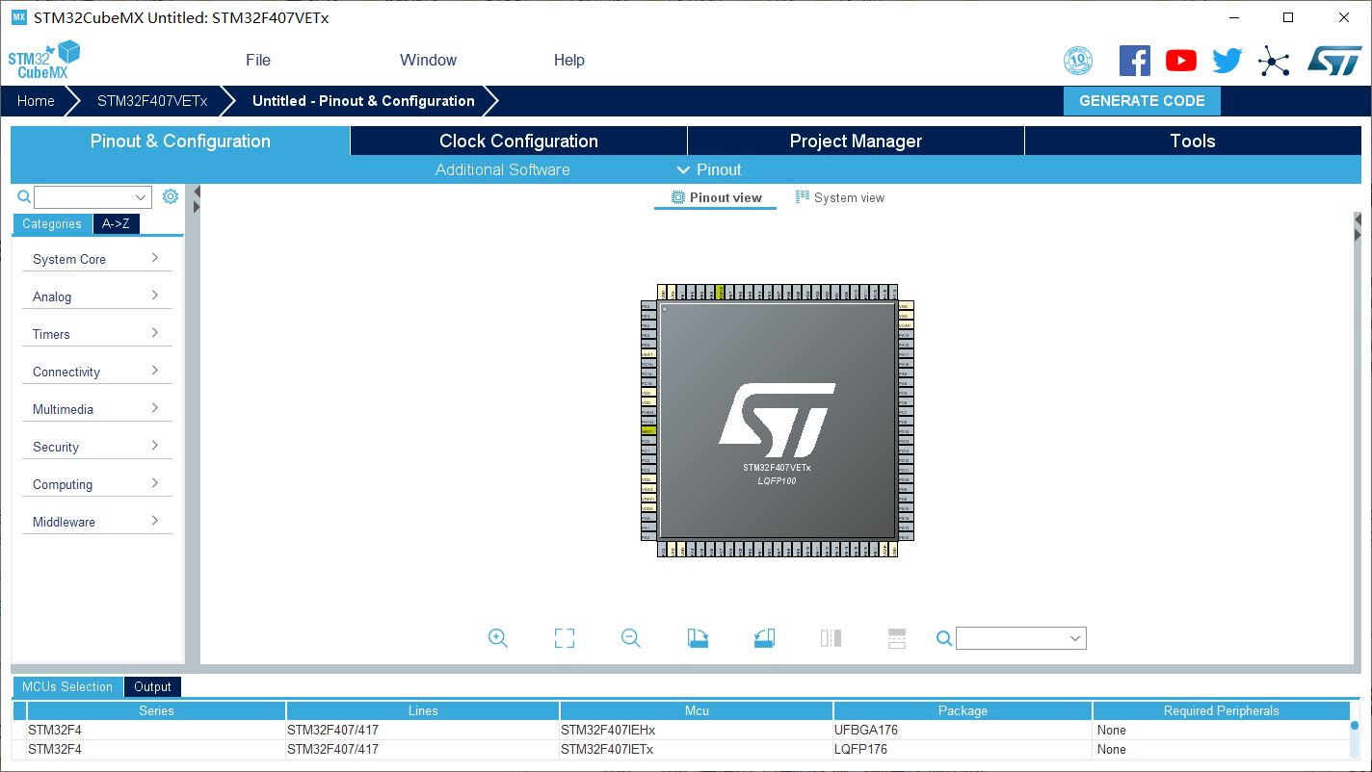Image resolution: width=1372 pixels, height=772 pixels.
Task: Click the STM32F407VETx chip body
Action: coord(778,421)
